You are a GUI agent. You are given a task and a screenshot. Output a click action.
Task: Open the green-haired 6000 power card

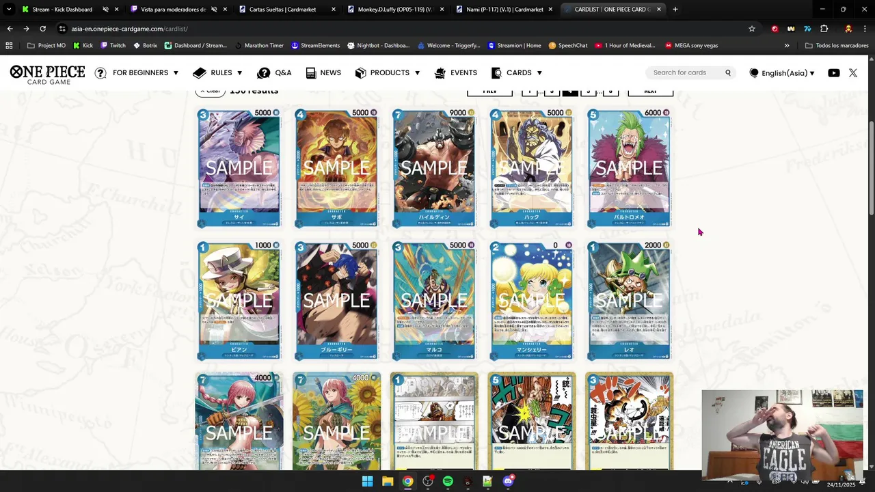click(629, 168)
